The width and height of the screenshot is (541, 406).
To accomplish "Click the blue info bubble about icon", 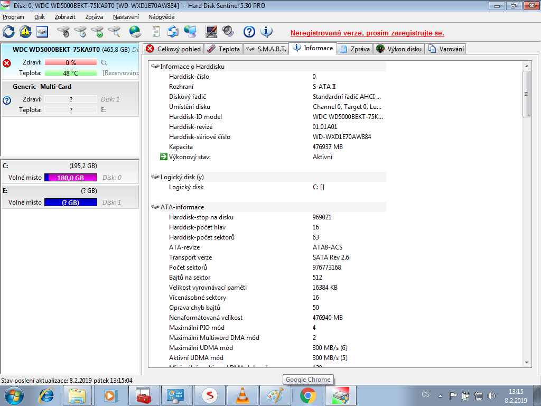I will [x=266, y=31].
